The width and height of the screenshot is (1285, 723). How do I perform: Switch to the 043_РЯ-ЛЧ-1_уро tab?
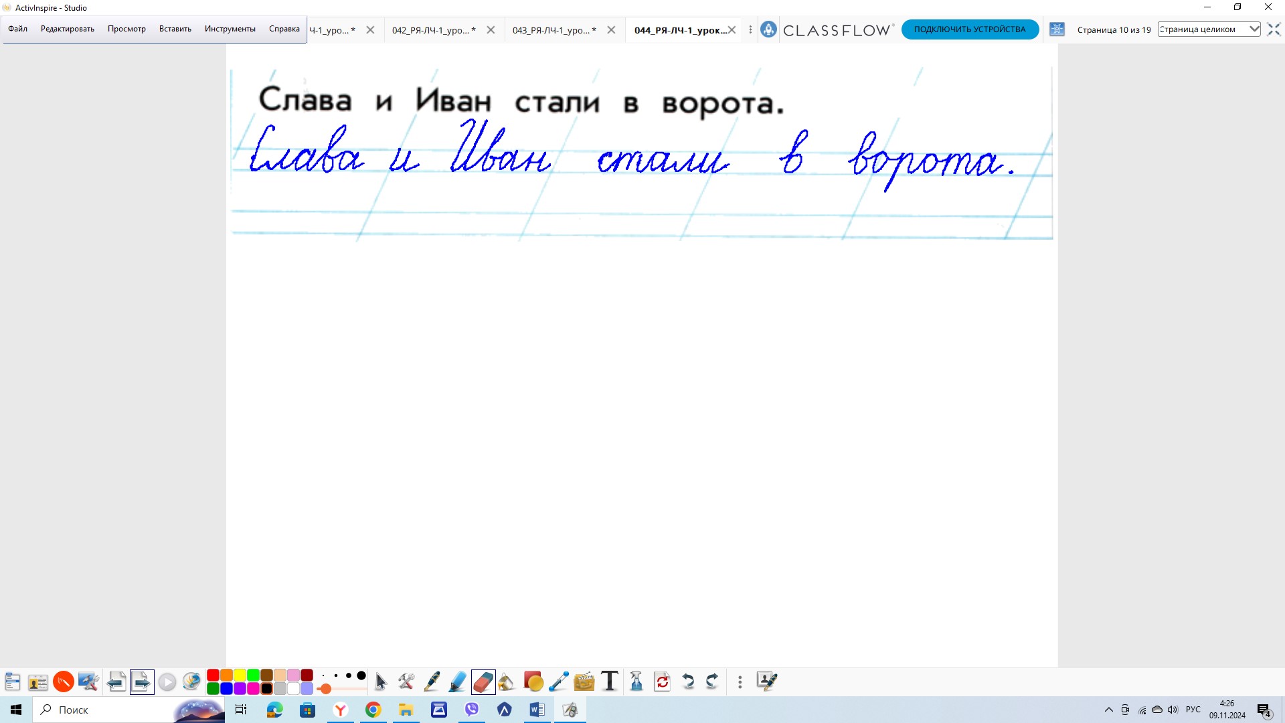(x=554, y=30)
